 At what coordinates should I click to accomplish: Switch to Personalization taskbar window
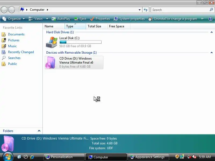pos(64,157)
